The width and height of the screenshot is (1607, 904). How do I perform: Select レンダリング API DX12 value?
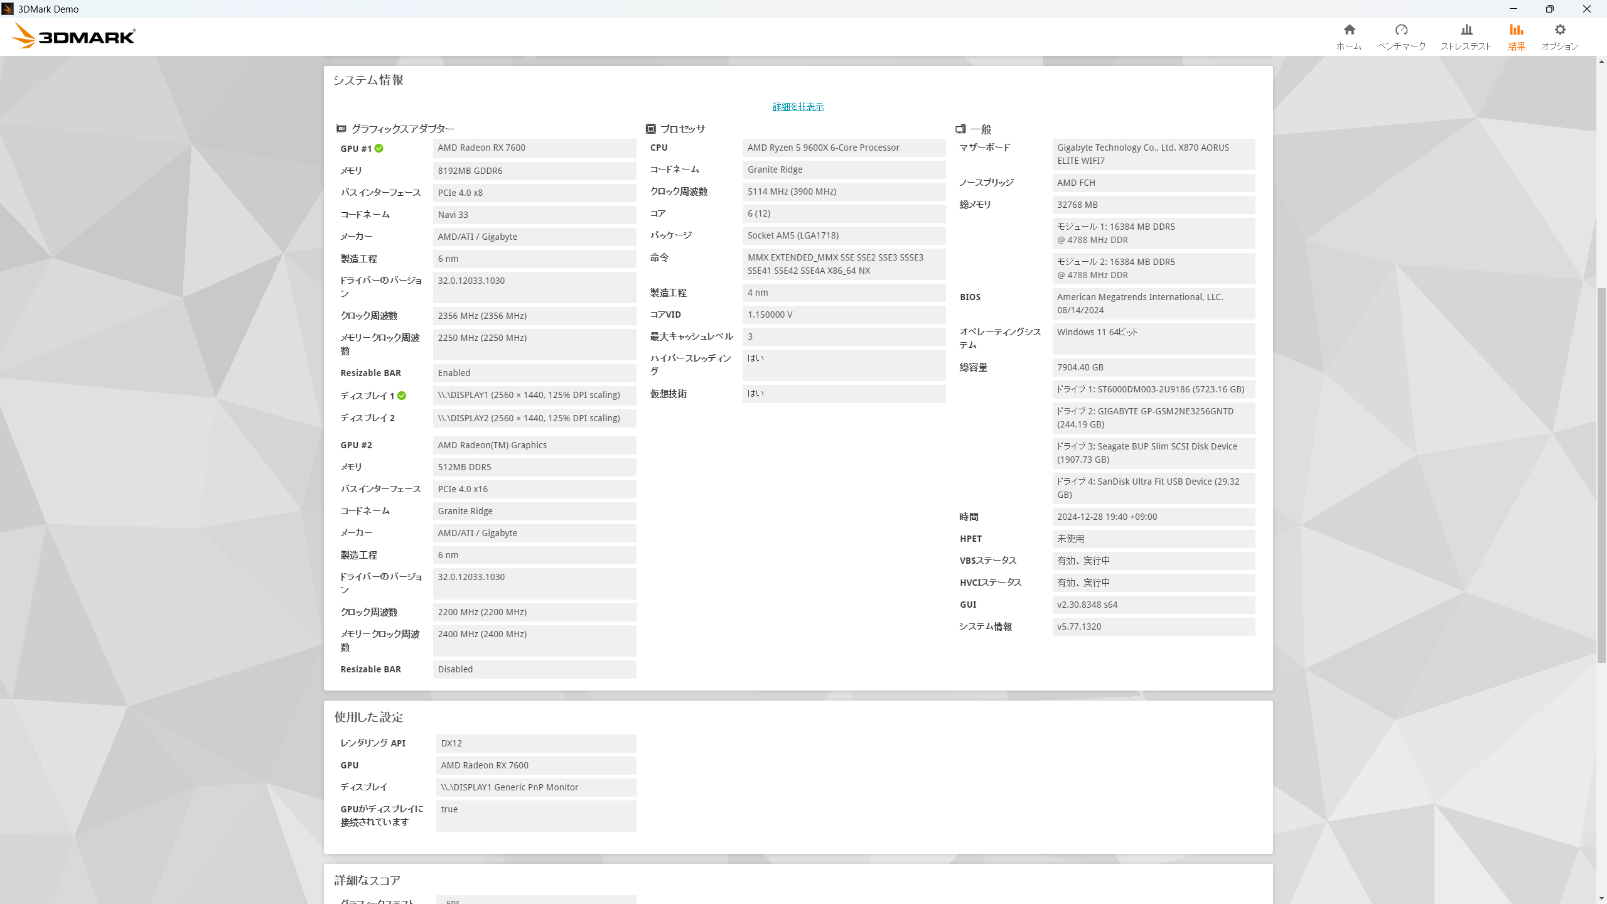(x=536, y=743)
